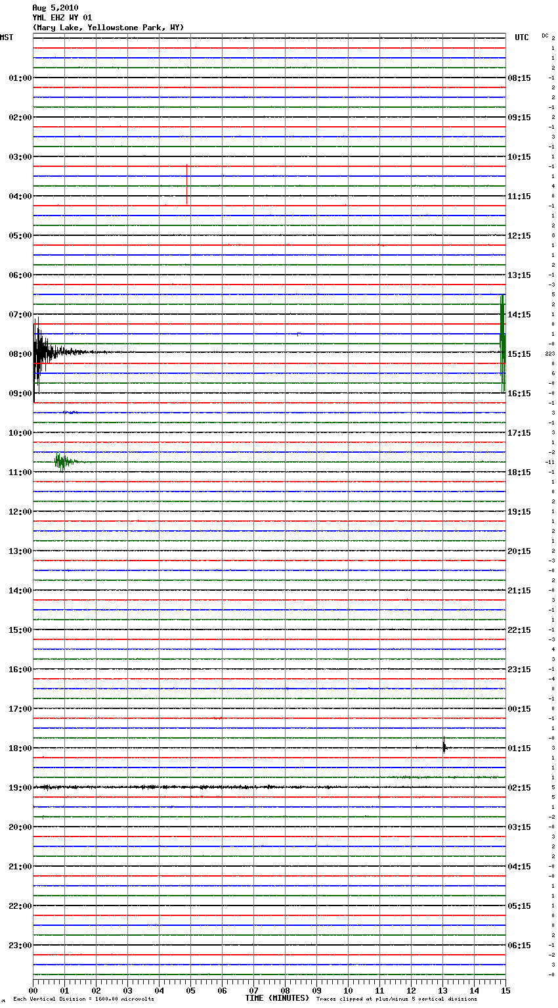Click minute '03' on bottom axis
This screenshot has width=558, height=1008.
tap(128, 990)
